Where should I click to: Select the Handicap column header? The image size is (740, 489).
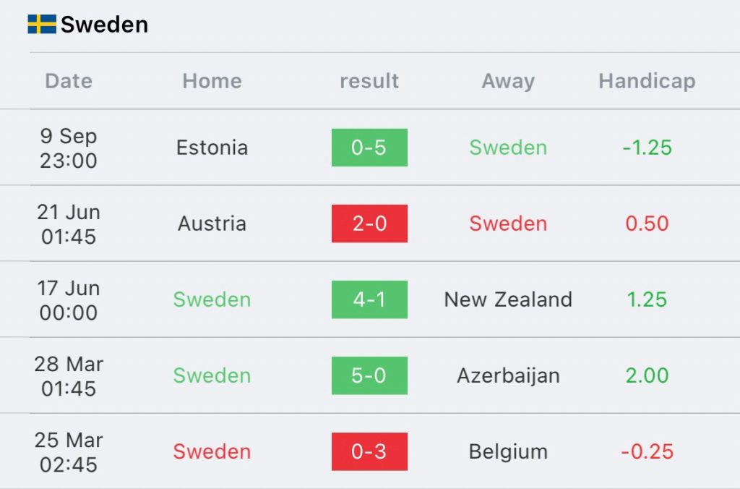647,81
